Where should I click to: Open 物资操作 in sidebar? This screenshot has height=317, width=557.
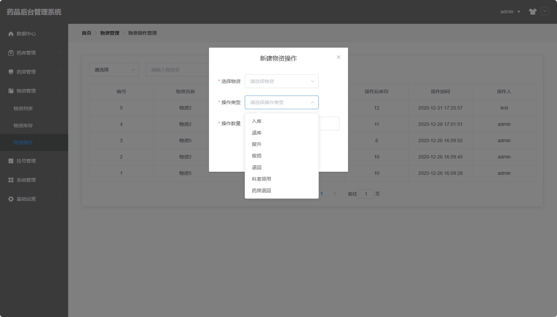[x=34, y=143]
